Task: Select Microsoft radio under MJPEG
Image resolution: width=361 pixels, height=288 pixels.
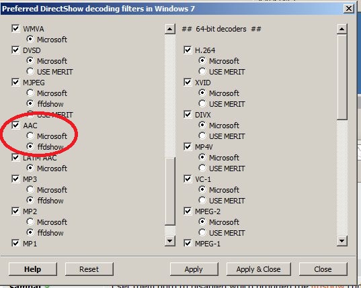Action: (x=30, y=93)
